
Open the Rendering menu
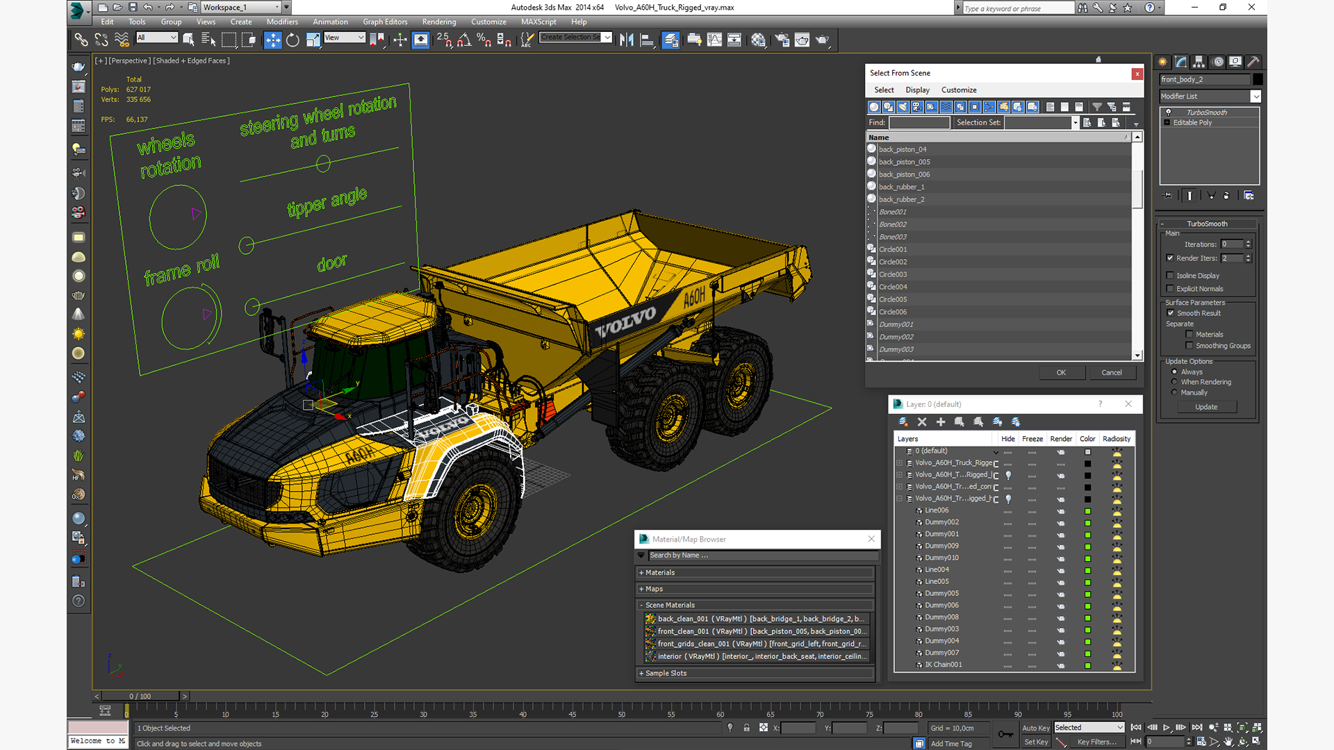click(439, 22)
